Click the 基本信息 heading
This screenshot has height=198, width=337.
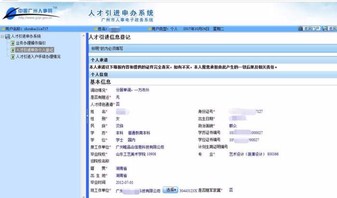[101, 82]
